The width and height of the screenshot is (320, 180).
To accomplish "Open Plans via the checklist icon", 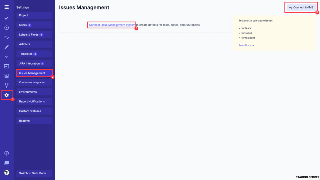I will point(7,37).
